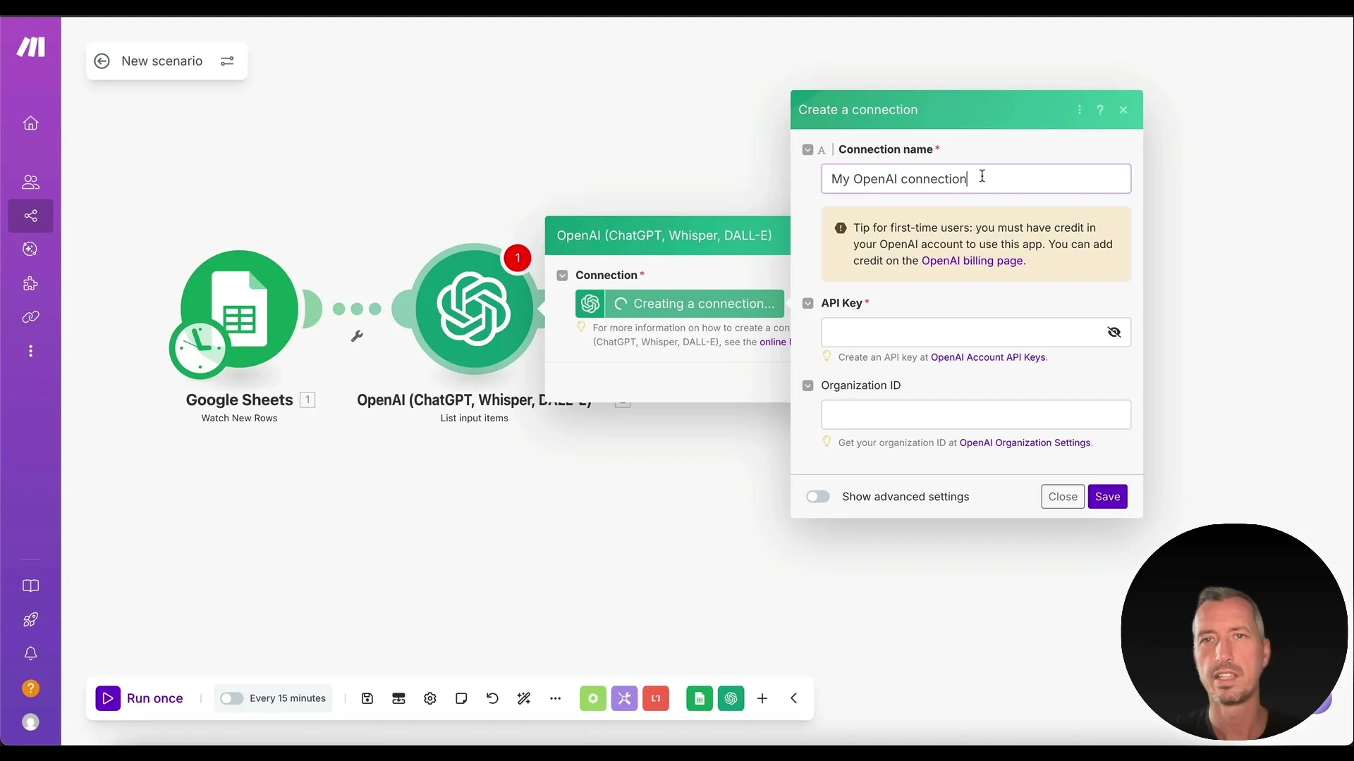Collapse the bottom toolbar with the chevron
The image size is (1354, 761).
coord(794,698)
